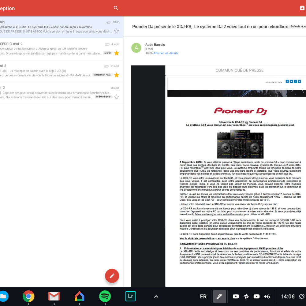306x306 pixels.
Task: Click the CARACTÉRISTIQUES PRINCIPALES DU XDJ-RR heading
Action: click(208, 244)
